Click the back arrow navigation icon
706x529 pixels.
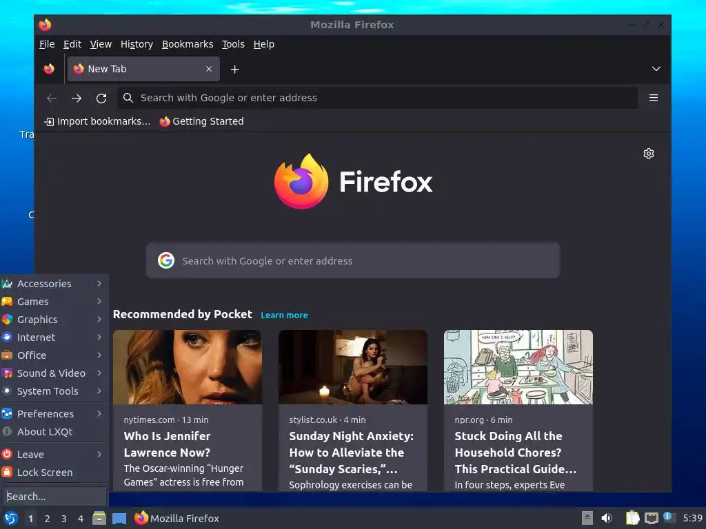coord(52,98)
